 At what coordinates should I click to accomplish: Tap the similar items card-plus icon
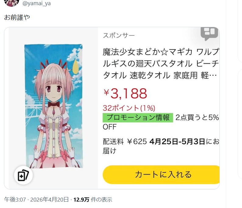coord(23,175)
